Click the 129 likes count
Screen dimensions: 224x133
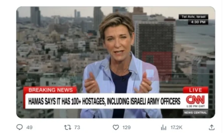126,127
